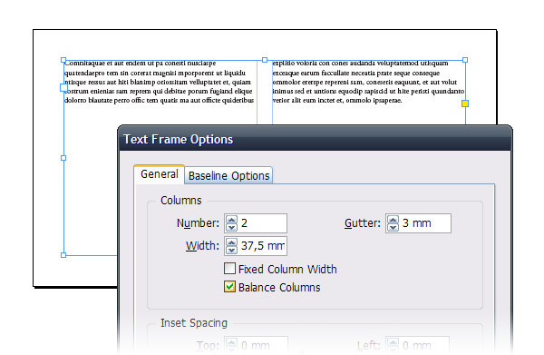Click the Top inset spacing field

256,345
